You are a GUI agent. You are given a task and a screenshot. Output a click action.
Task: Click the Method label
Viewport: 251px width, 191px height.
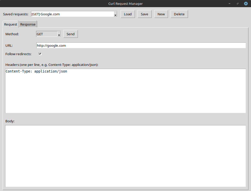coord(12,34)
